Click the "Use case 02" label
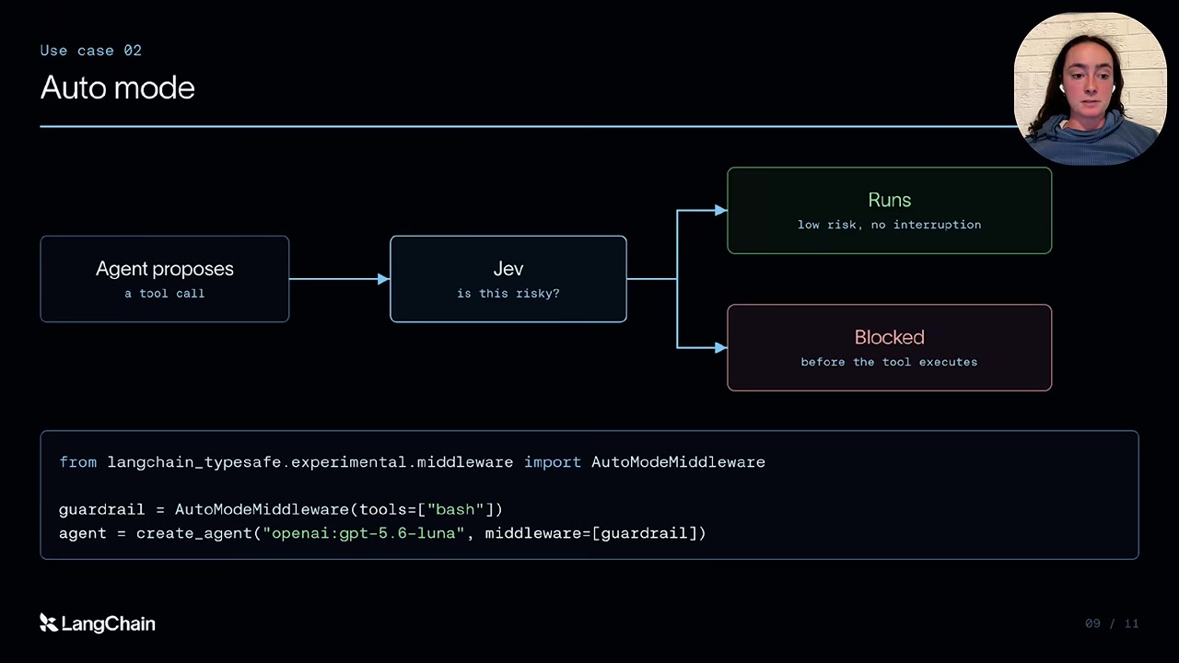This screenshot has width=1179, height=663. [91, 51]
